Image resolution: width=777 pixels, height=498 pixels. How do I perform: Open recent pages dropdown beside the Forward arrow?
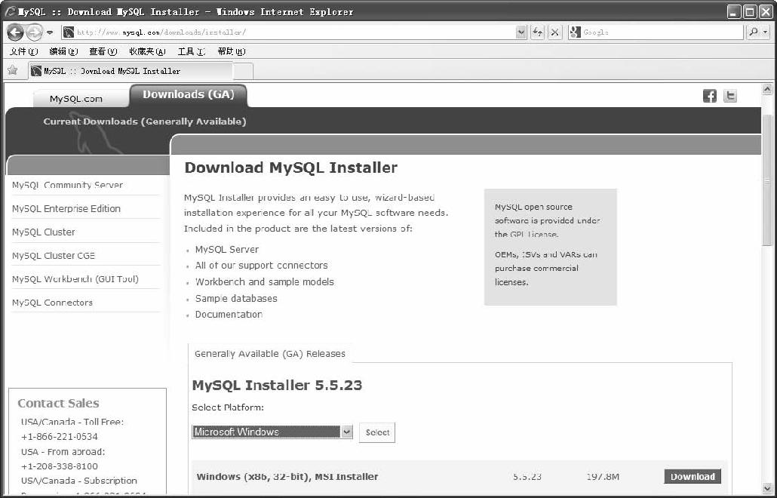(x=50, y=32)
